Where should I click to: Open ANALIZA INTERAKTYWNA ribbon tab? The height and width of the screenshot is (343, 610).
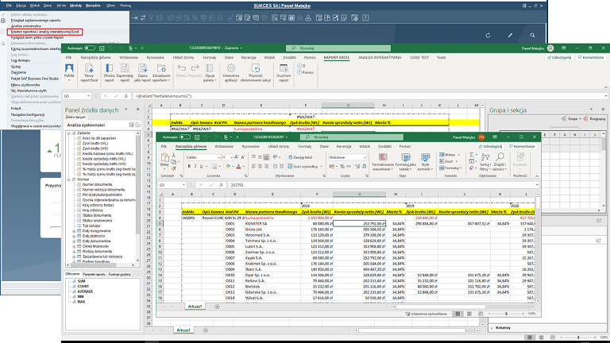[380, 57]
